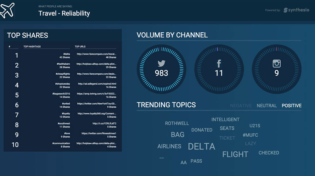Click the Instagram camera icon
This screenshot has height=176, width=315.
point(277,64)
